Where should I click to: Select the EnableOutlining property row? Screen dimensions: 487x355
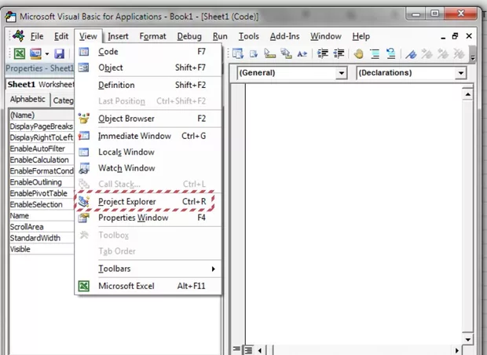click(x=42, y=182)
